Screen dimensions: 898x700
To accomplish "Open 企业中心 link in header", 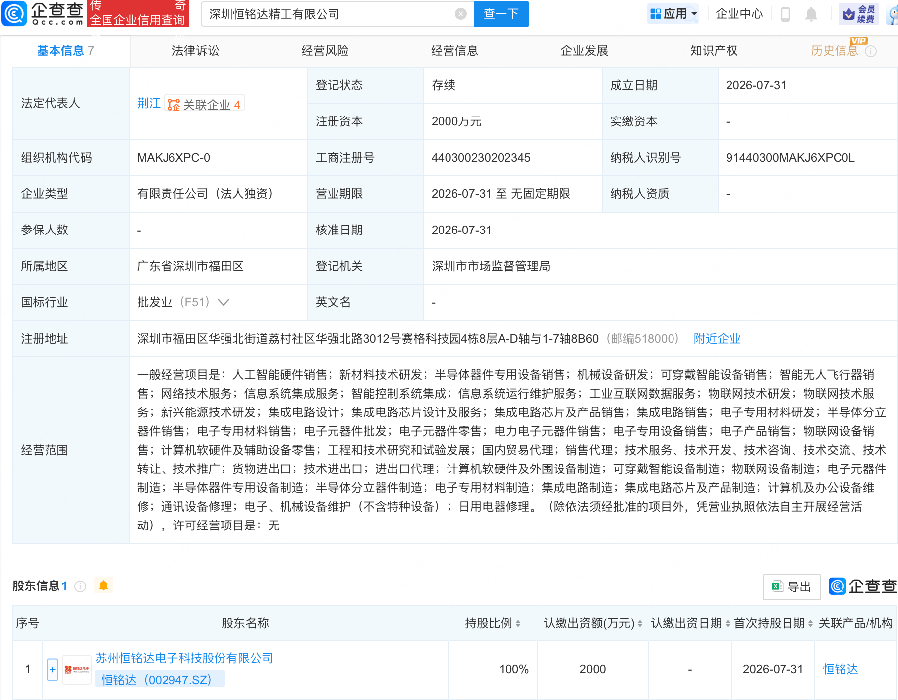I will pyautogui.click(x=739, y=14).
